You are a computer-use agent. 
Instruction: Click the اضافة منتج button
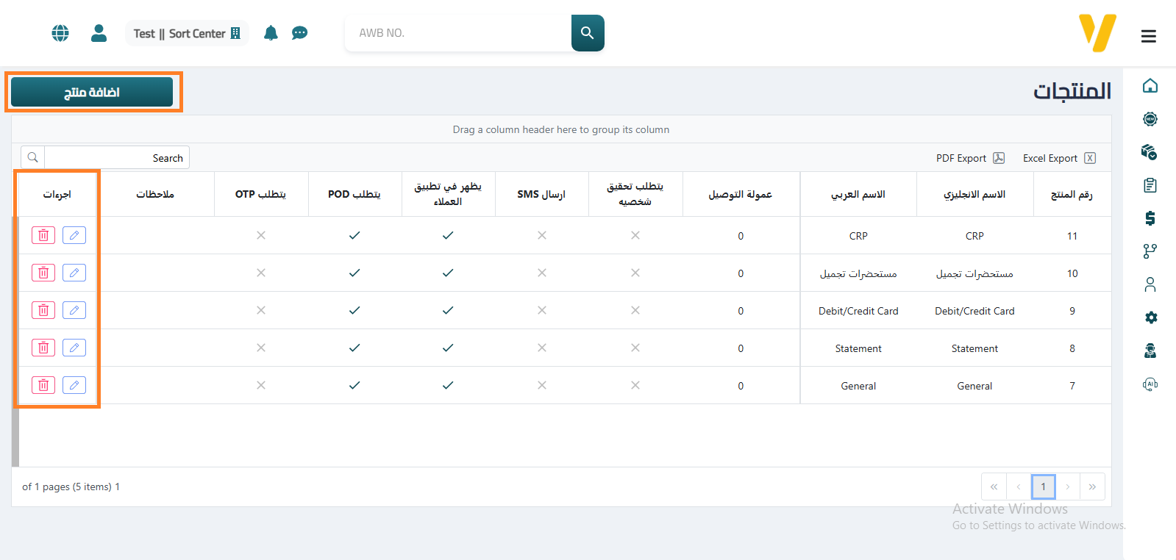(92, 92)
